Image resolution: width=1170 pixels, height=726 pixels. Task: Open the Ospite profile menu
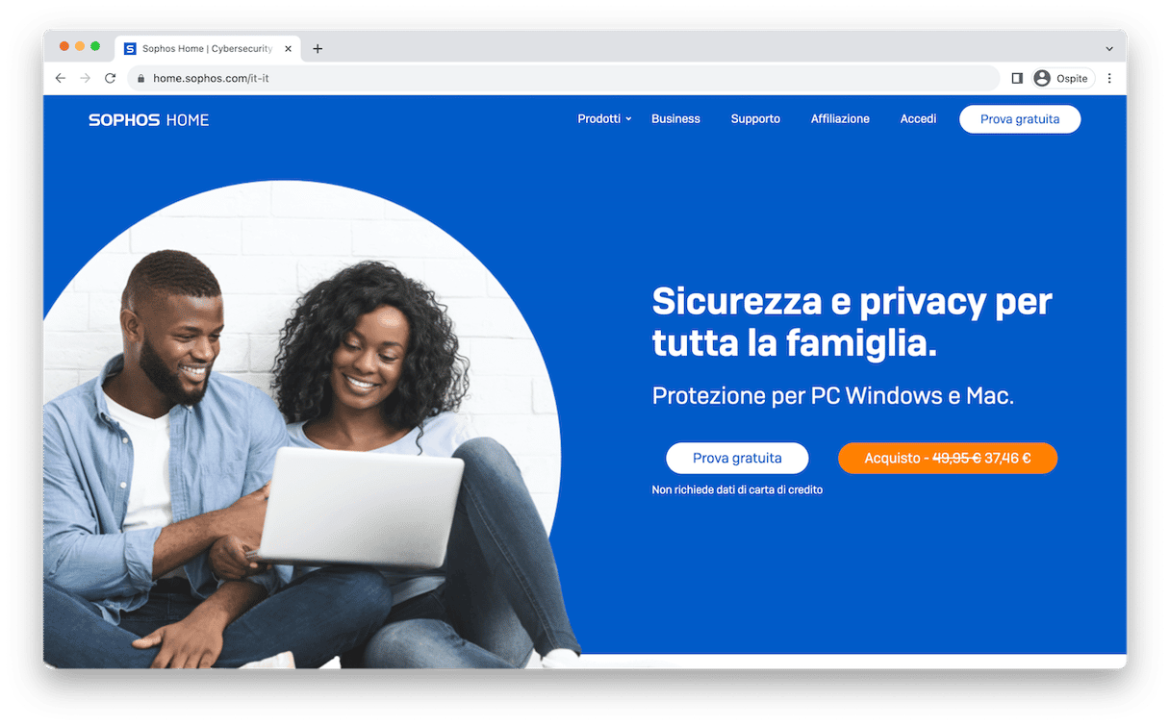click(x=1062, y=78)
